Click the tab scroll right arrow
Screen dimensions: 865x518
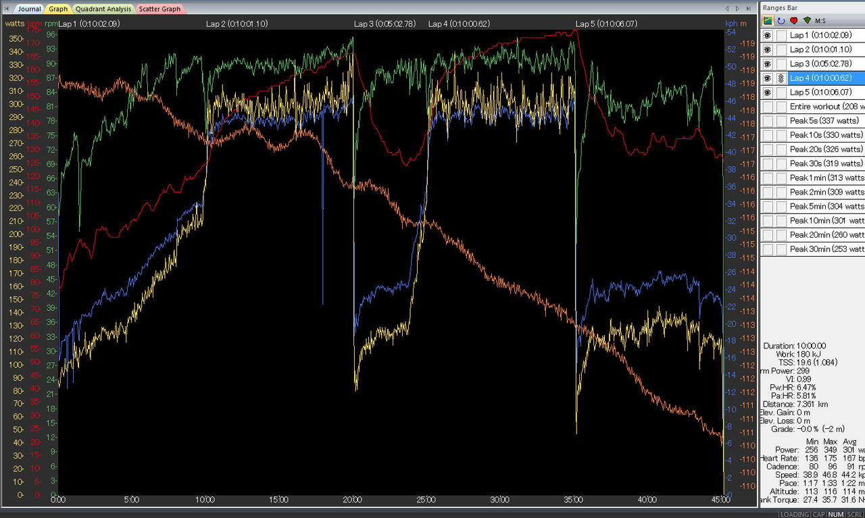[737, 9]
